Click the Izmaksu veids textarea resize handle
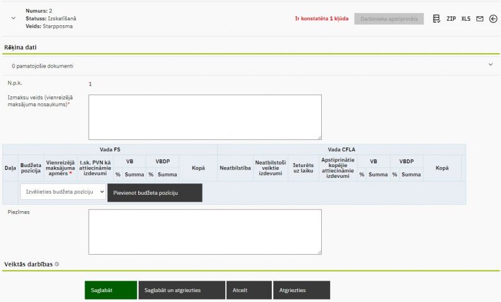This screenshot has width=501, height=302. tap(319, 137)
